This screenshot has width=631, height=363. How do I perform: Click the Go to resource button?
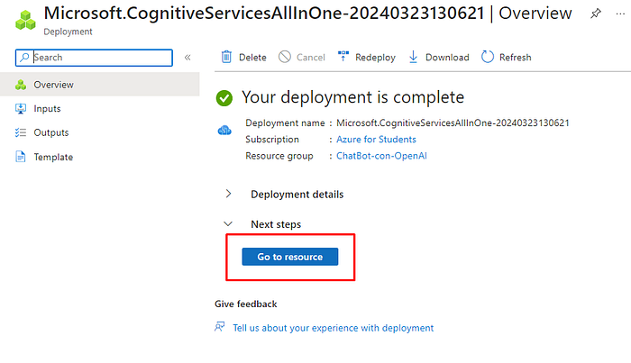tap(290, 257)
